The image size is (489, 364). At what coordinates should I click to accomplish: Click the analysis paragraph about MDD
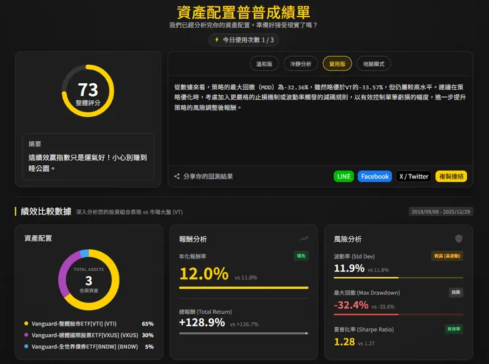click(x=320, y=97)
